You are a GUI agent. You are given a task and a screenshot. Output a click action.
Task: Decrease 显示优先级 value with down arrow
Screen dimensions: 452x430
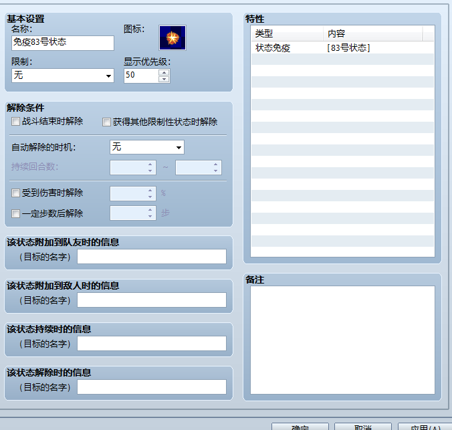click(x=164, y=79)
